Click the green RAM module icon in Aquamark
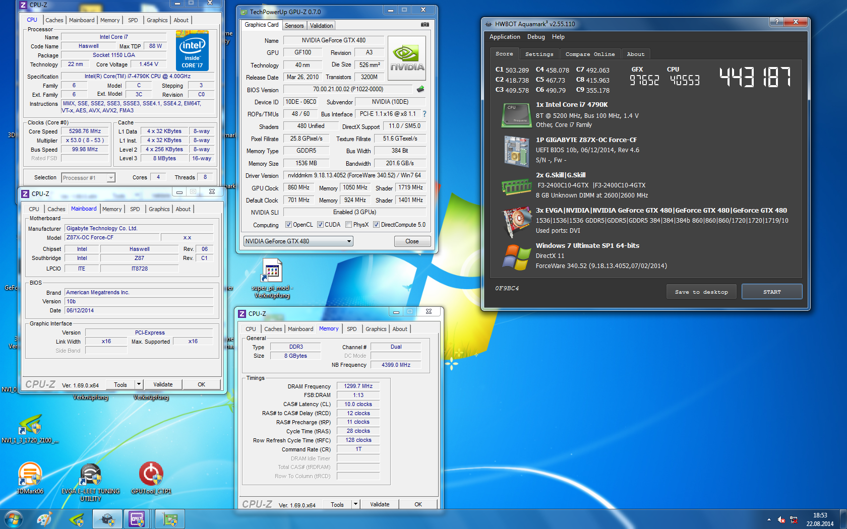 coord(516,187)
